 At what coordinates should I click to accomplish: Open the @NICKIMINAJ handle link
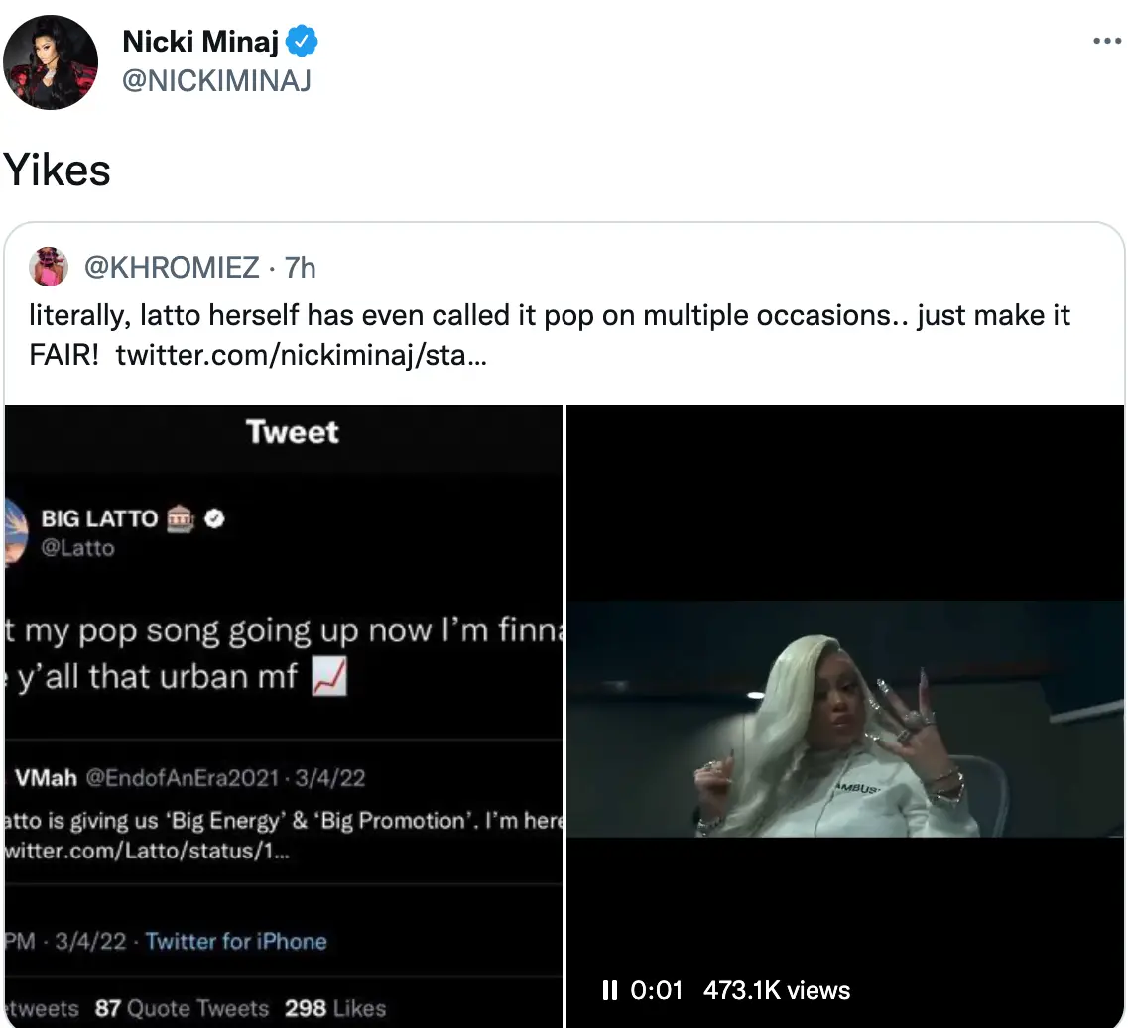click(x=216, y=80)
